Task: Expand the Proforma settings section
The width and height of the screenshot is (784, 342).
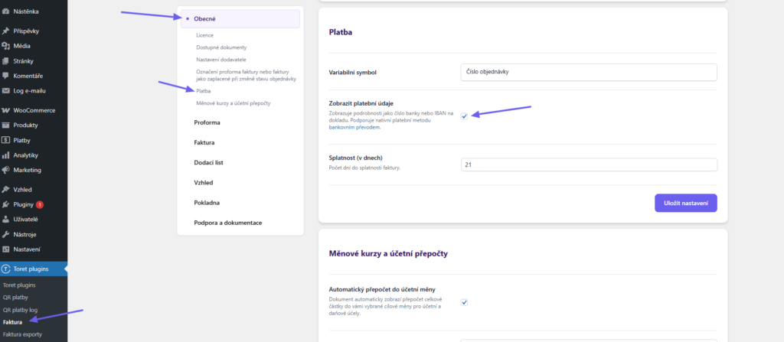Action: [x=207, y=122]
